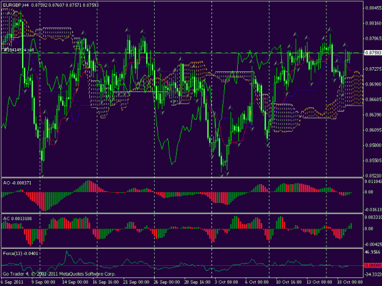This screenshot has height=286, width=382.
Task: Click the 0.85800 price axis label
Action: click(x=373, y=145)
